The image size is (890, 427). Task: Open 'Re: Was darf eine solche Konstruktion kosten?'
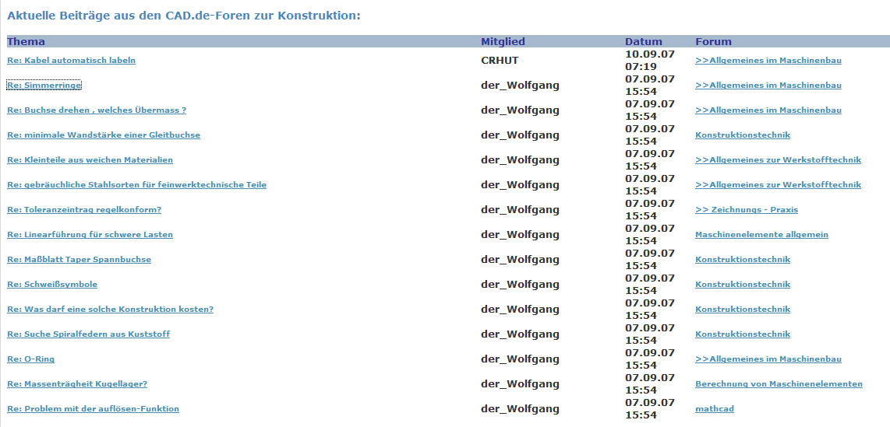tap(110, 310)
